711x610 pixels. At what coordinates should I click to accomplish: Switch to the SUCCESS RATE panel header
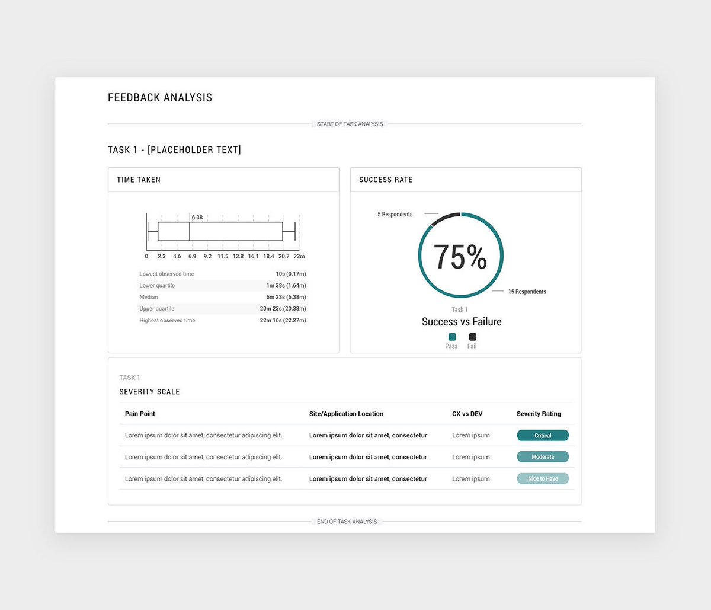(x=386, y=180)
